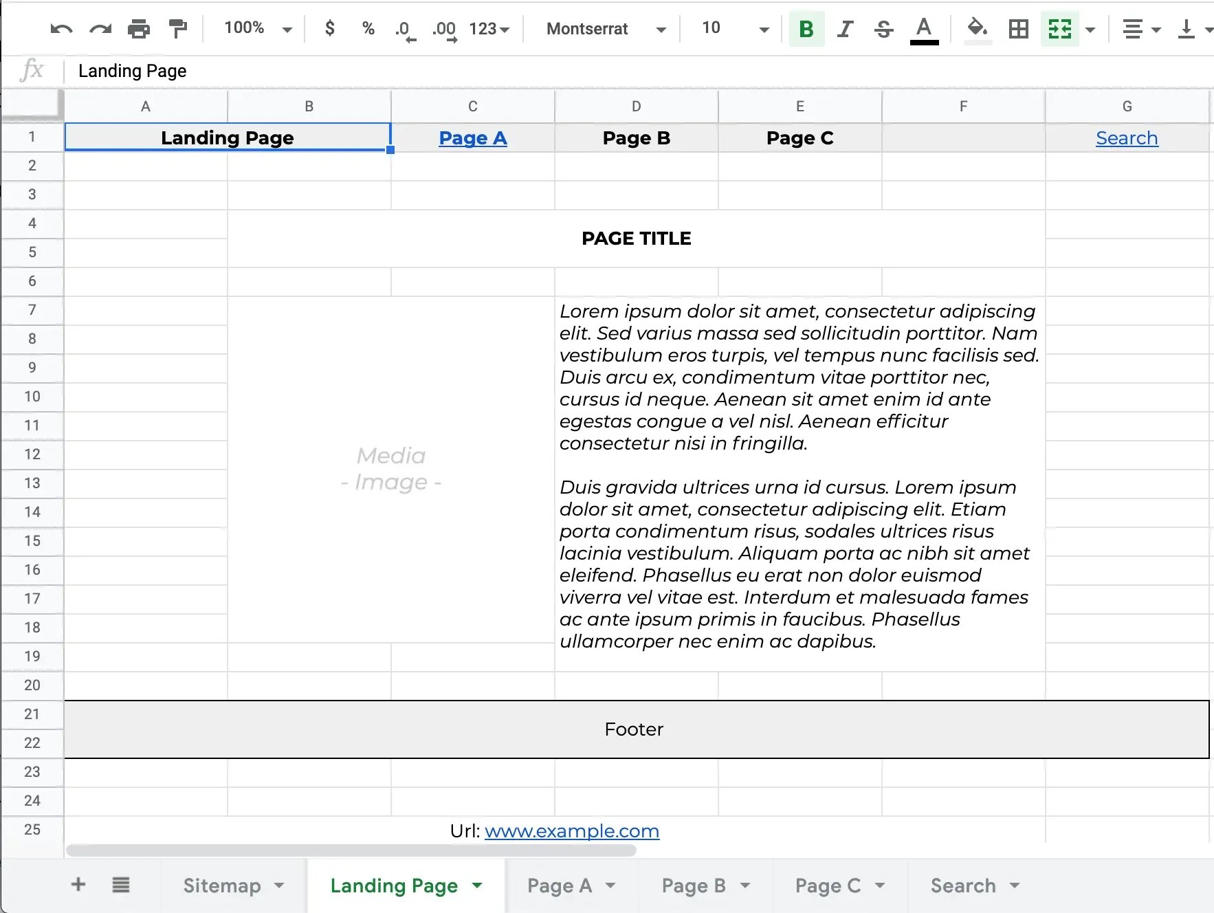Image resolution: width=1214 pixels, height=913 pixels.
Task: Open the 123 number format menu
Action: (x=489, y=29)
